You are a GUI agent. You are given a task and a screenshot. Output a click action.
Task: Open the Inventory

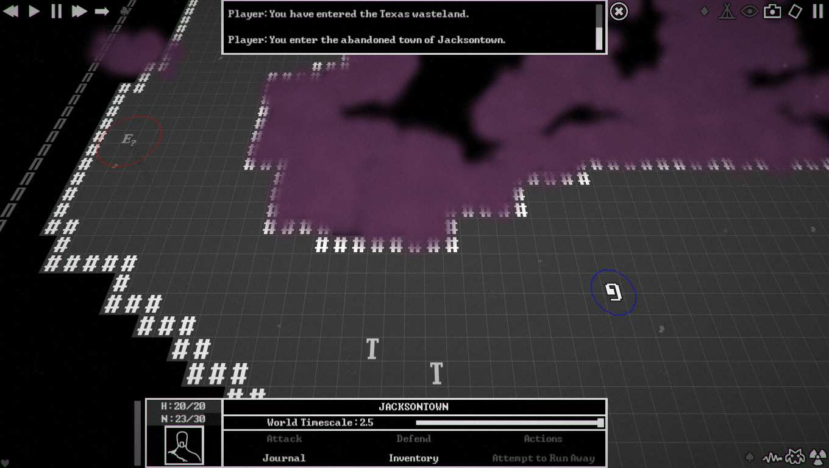[x=413, y=458]
